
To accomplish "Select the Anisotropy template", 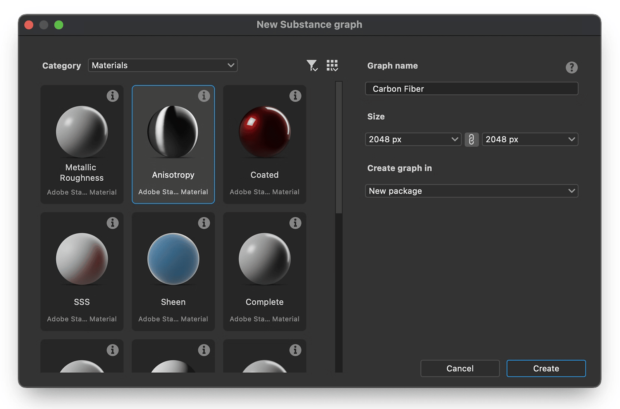I will click(x=173, y=144).
